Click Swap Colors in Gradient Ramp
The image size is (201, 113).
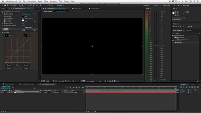[x=29, y=27]
